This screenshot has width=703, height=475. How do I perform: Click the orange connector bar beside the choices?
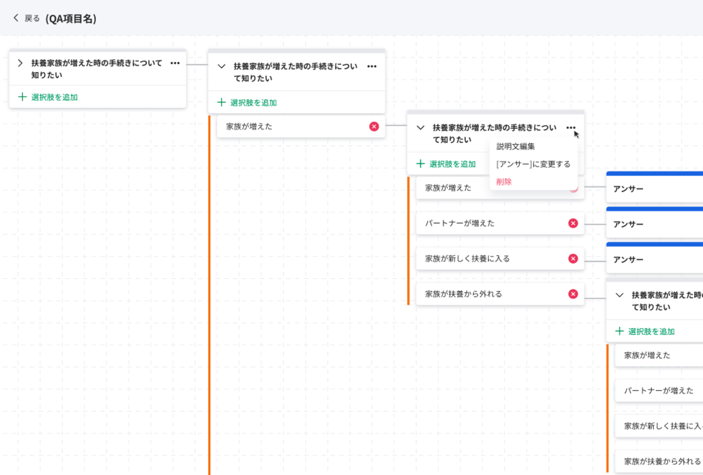click(409, 234)
